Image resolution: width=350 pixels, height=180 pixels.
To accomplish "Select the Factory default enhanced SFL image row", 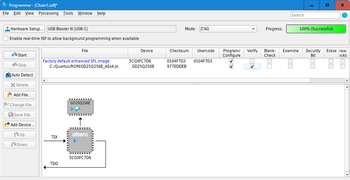I will 76,61.
